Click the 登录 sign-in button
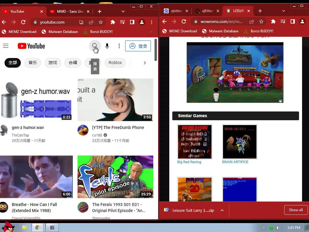The width and height of the screenshot is (309, 232). (138, 46)
